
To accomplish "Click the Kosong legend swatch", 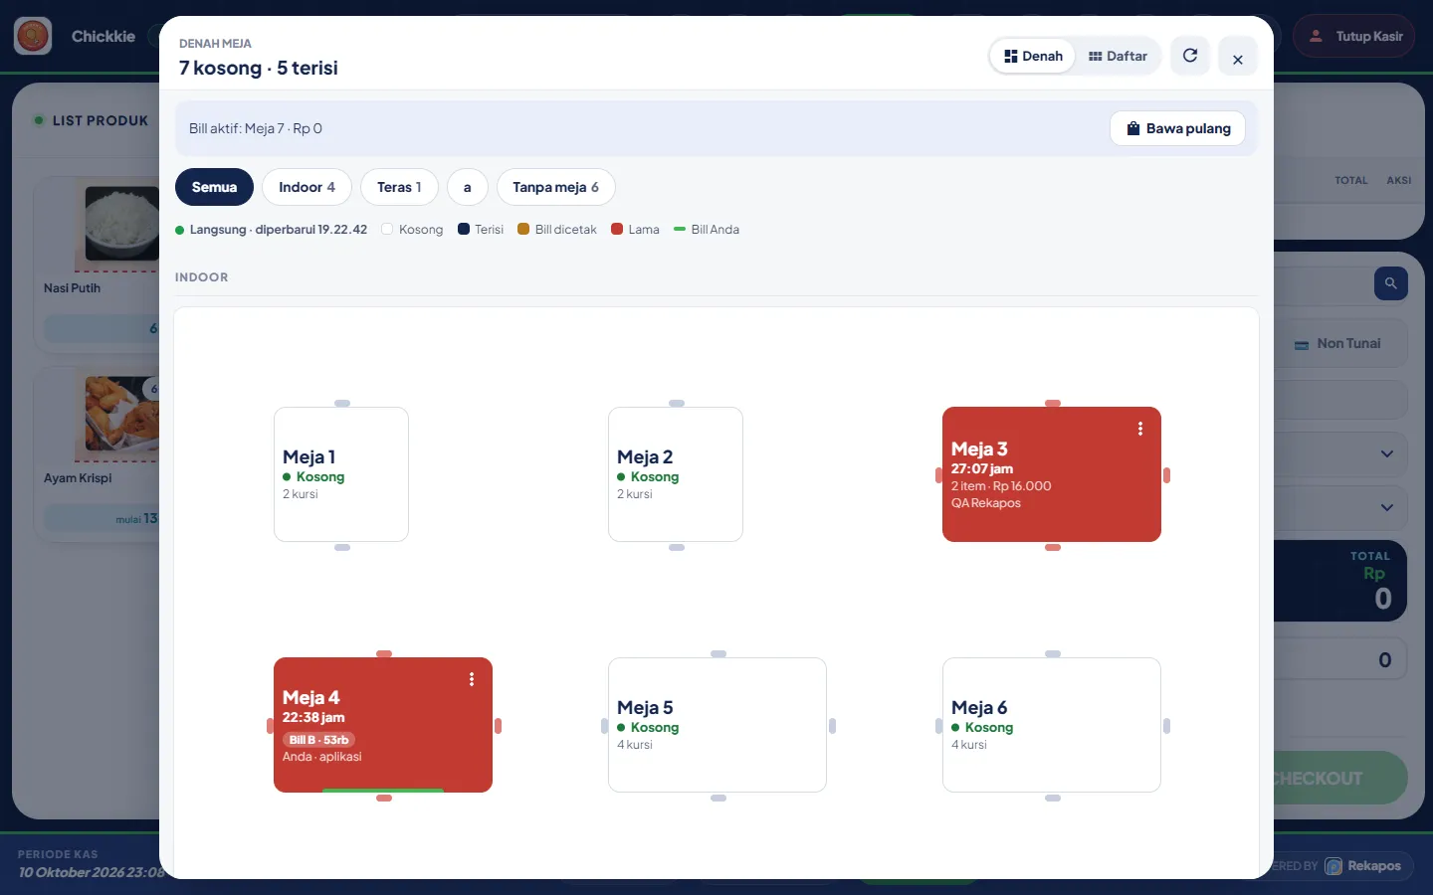I will (387, 229).
